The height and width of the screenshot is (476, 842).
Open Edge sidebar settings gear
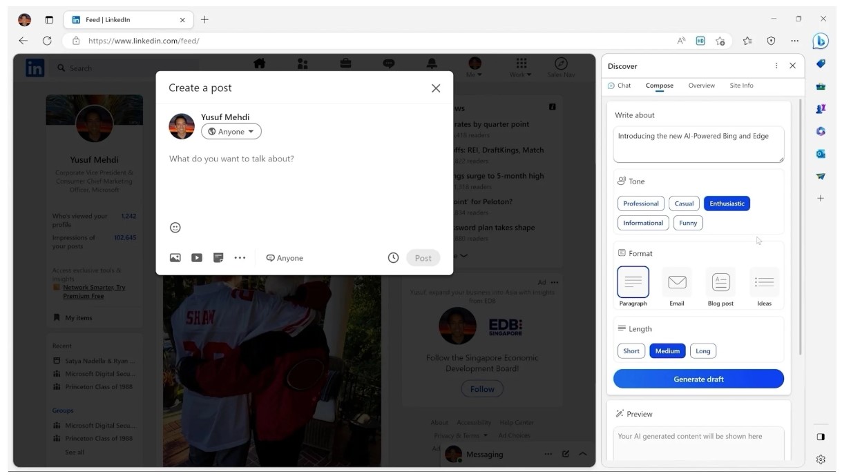click(821, 459)
